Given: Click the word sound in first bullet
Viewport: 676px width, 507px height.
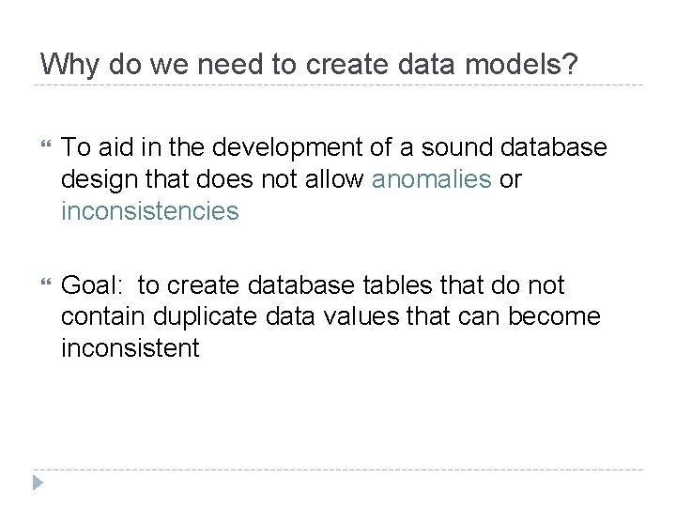Looking at the screenshot, I should coord(456,147).
